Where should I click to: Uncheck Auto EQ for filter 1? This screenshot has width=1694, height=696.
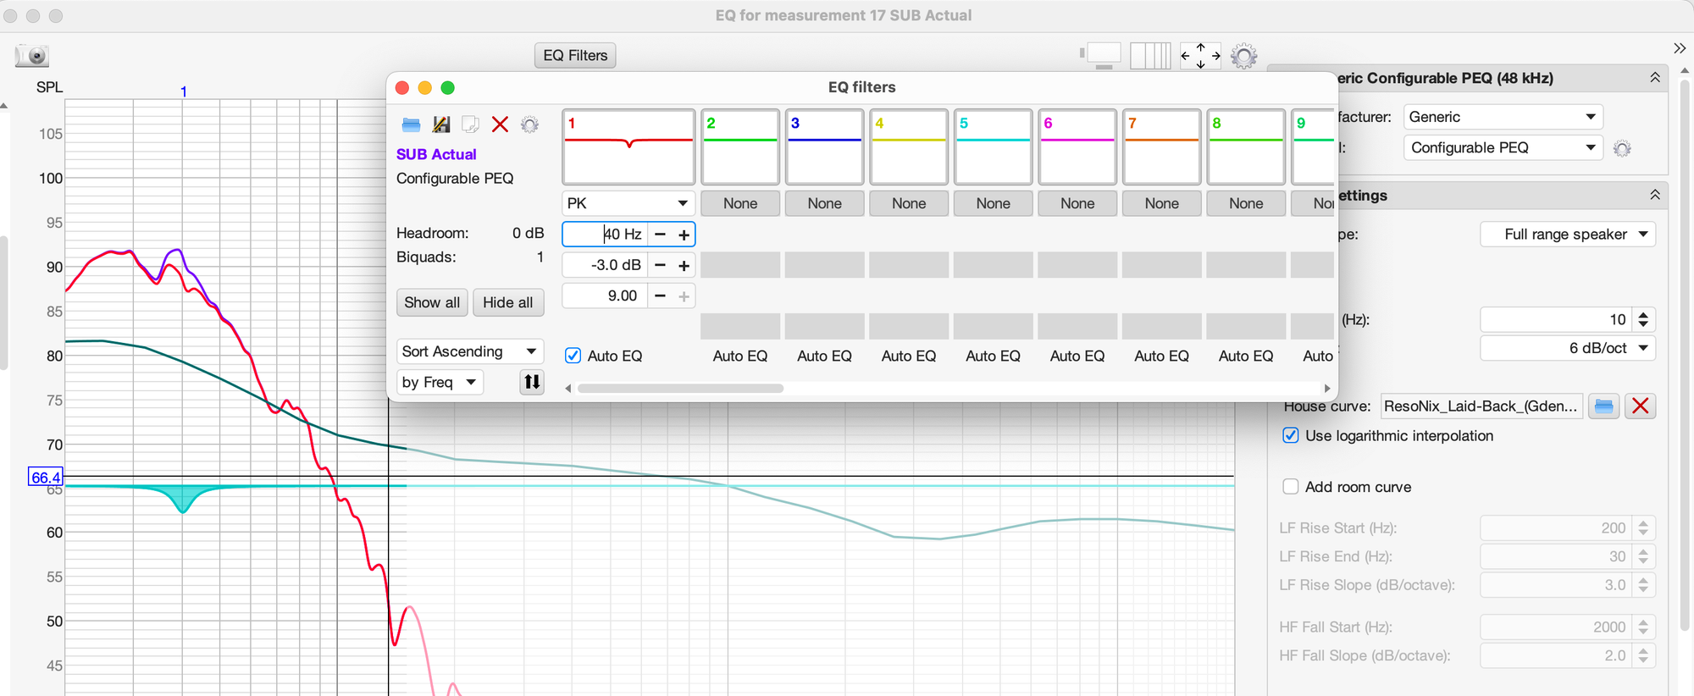[573, 356]
